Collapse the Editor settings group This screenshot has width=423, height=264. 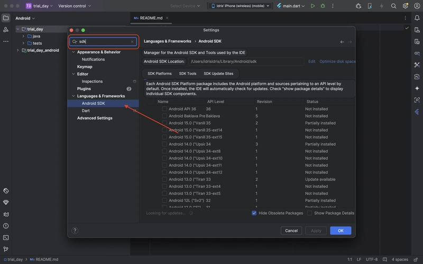pos(73,74)
